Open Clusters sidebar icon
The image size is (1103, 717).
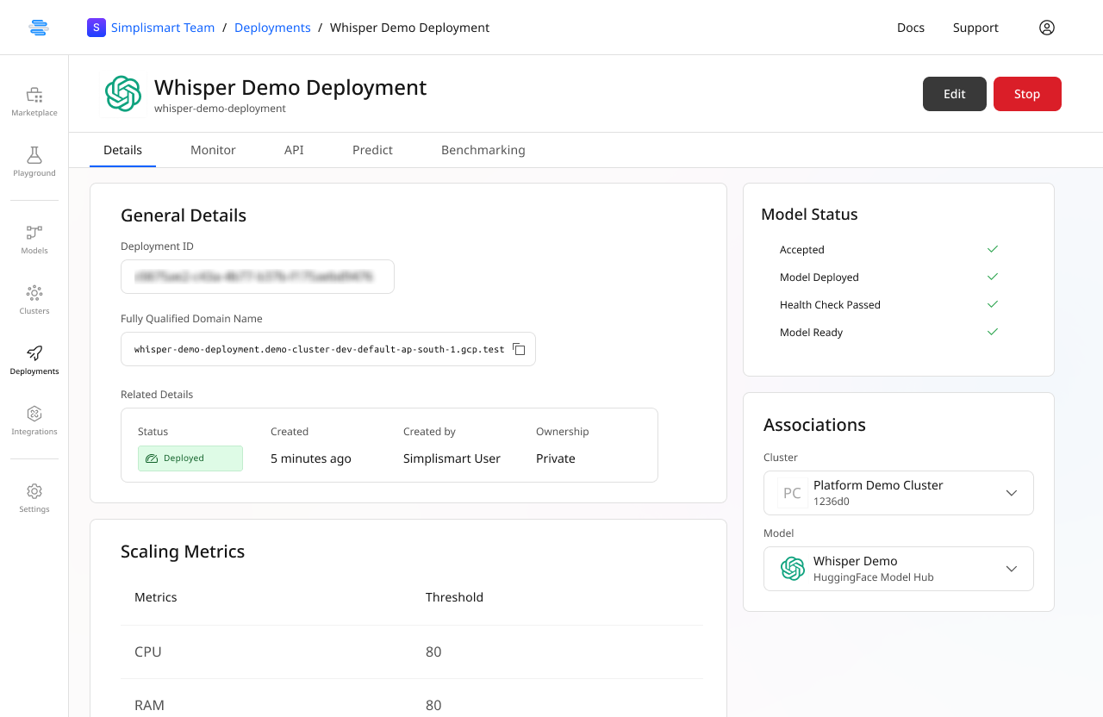point(34,293)
